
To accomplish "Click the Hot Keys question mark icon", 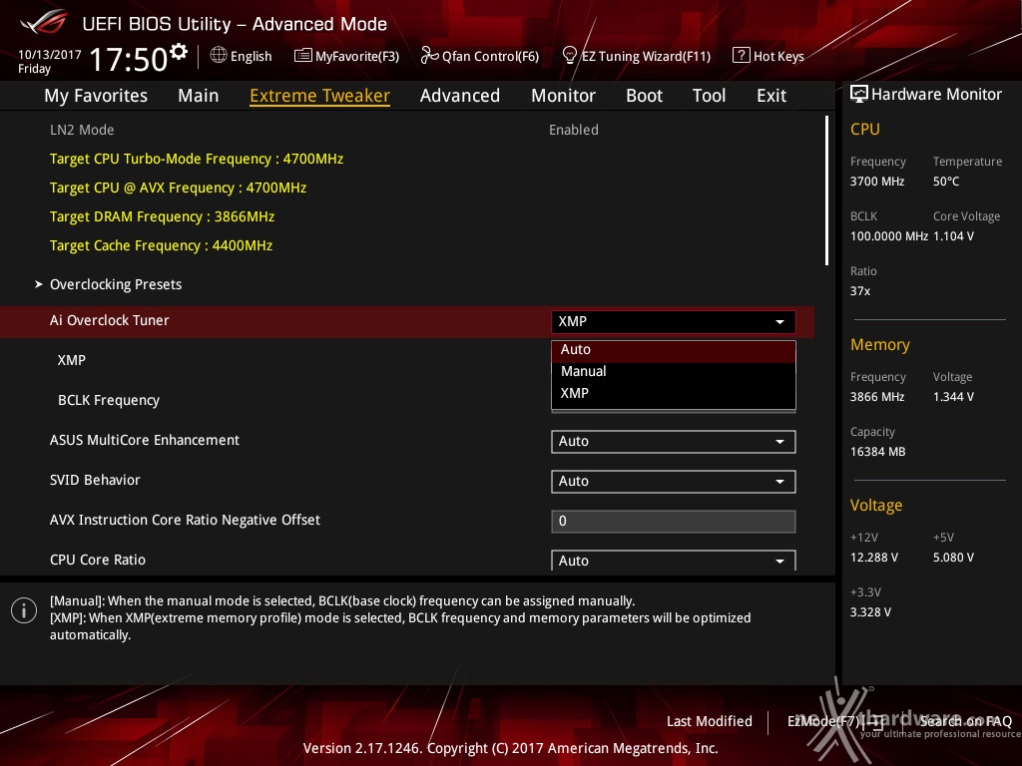I will (742, 56).
